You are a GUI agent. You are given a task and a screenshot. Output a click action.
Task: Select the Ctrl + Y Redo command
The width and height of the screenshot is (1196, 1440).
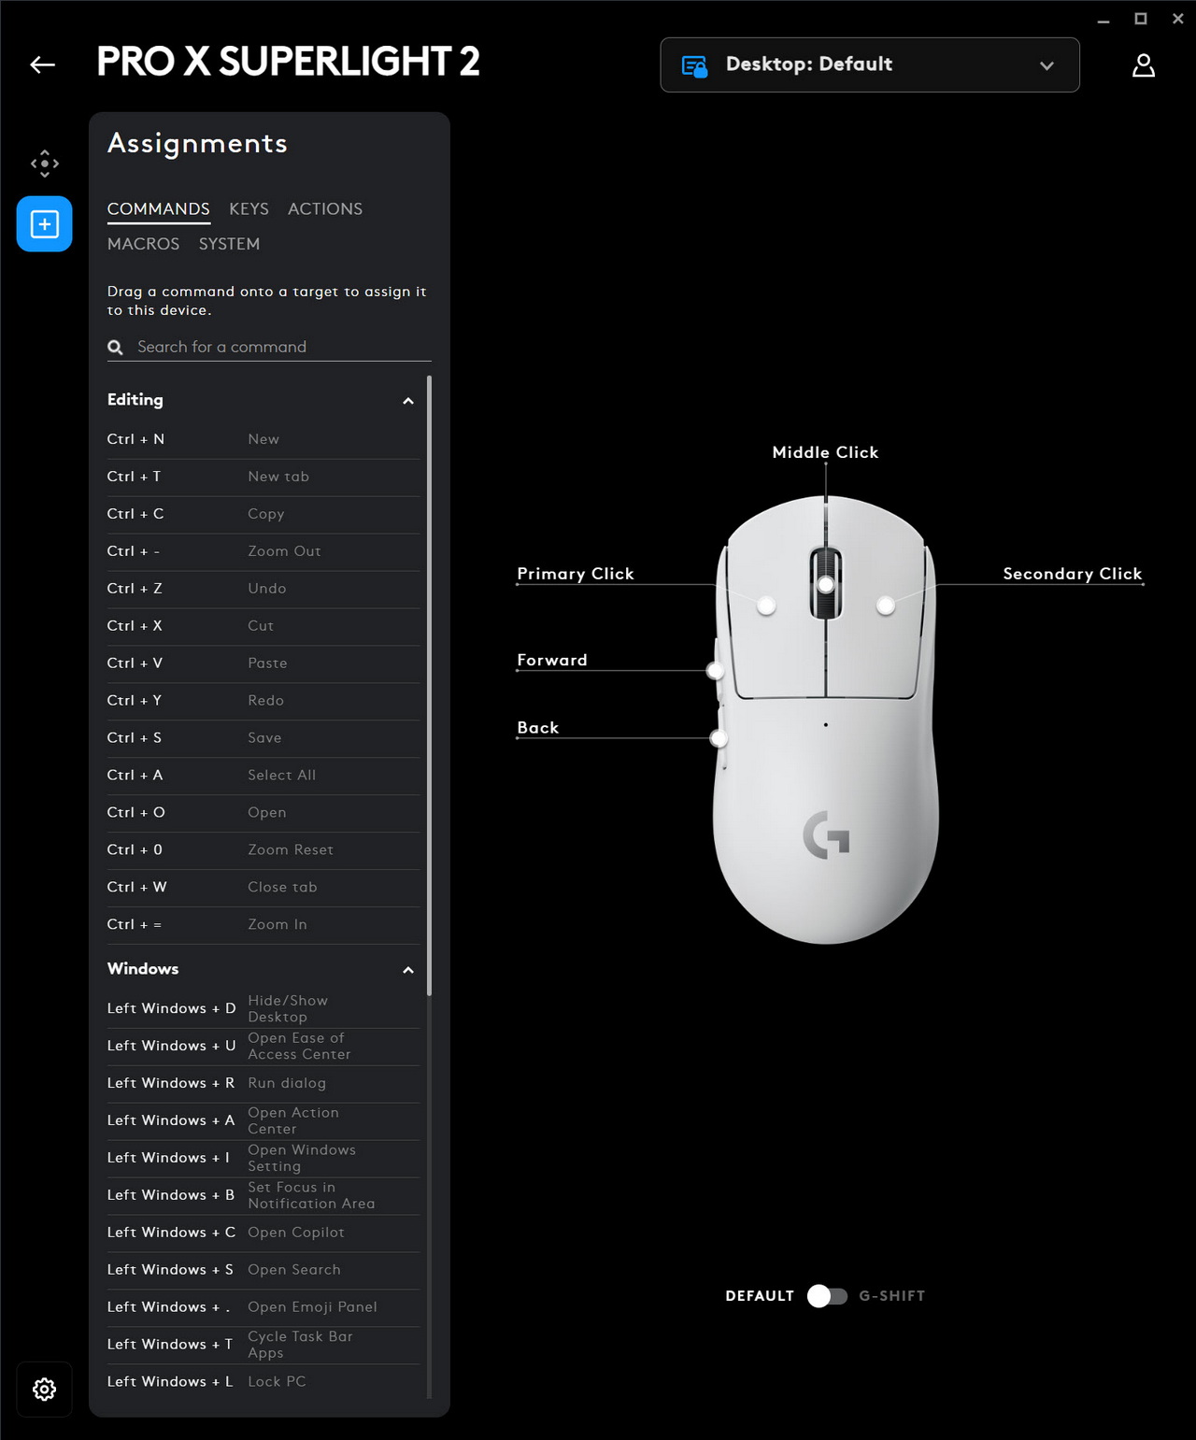tap(263, 701)
